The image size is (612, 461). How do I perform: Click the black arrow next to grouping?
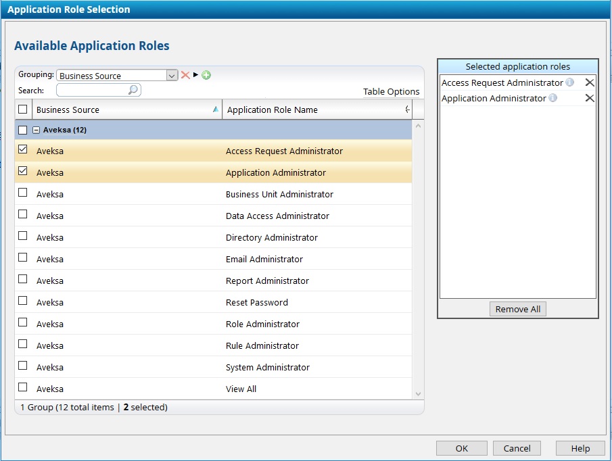point(196,75)
